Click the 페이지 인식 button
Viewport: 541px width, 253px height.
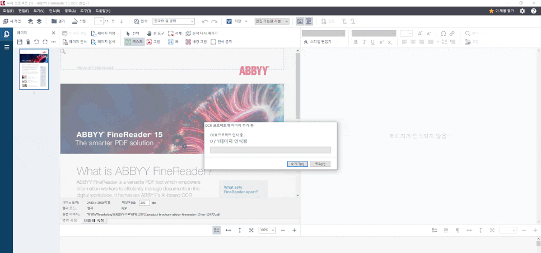[74, 42]
